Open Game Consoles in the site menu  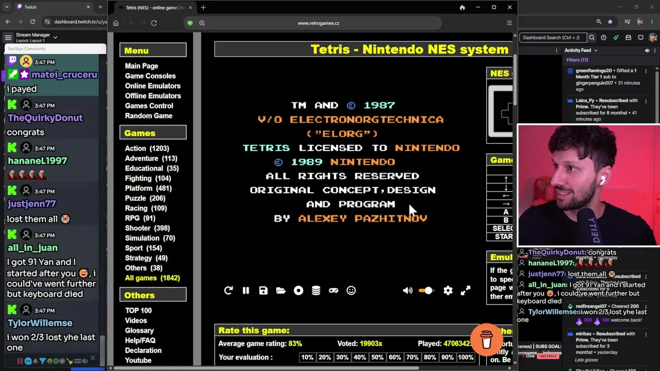pos(150,76)
